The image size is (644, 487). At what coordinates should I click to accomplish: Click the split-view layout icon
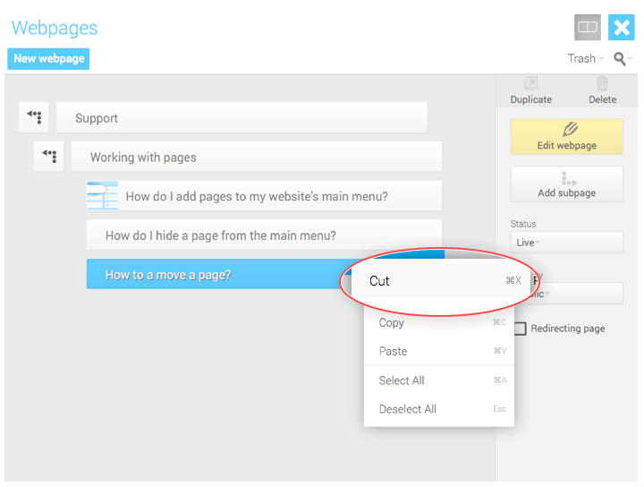[588, 28]
